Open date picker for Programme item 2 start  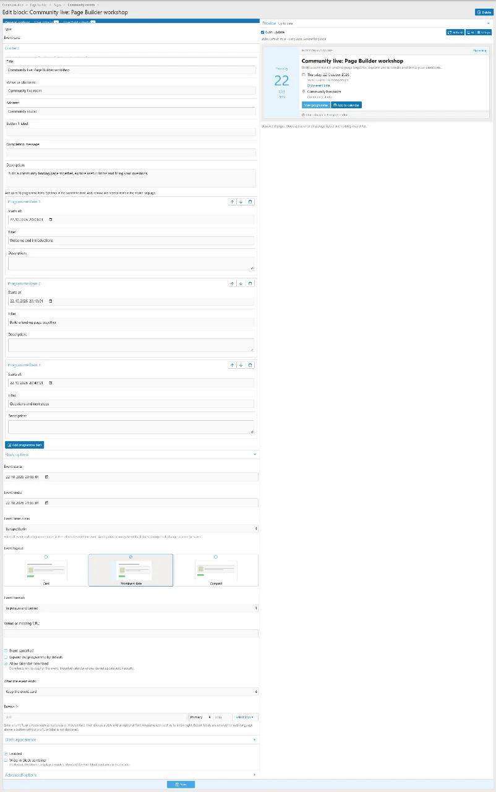tap(51, 301)
